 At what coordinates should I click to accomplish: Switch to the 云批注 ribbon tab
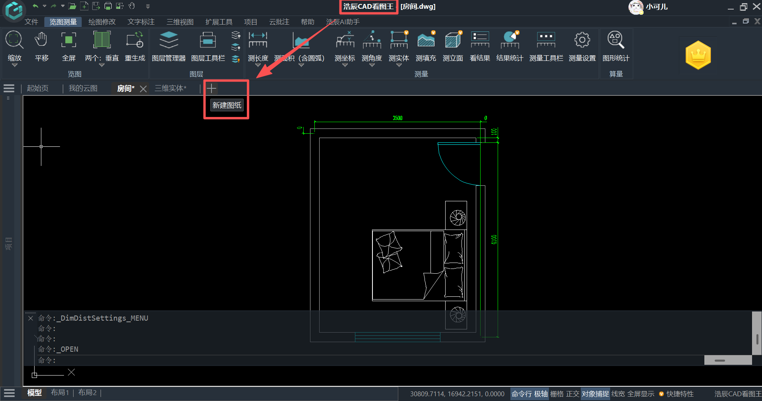point(279,22)
